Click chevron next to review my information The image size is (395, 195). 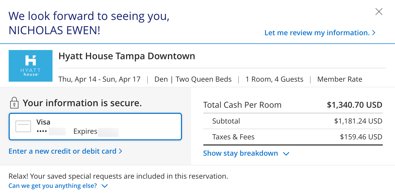tap(374, 33)
